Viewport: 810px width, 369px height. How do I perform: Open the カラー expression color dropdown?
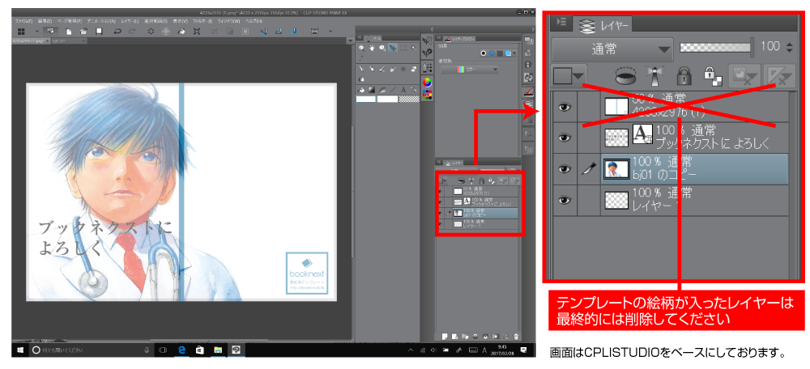tap(470, 69)
